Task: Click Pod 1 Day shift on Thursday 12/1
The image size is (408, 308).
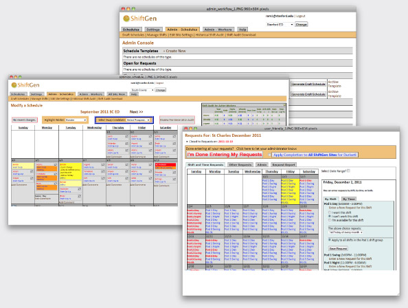Action: click(x=269, y=180)
